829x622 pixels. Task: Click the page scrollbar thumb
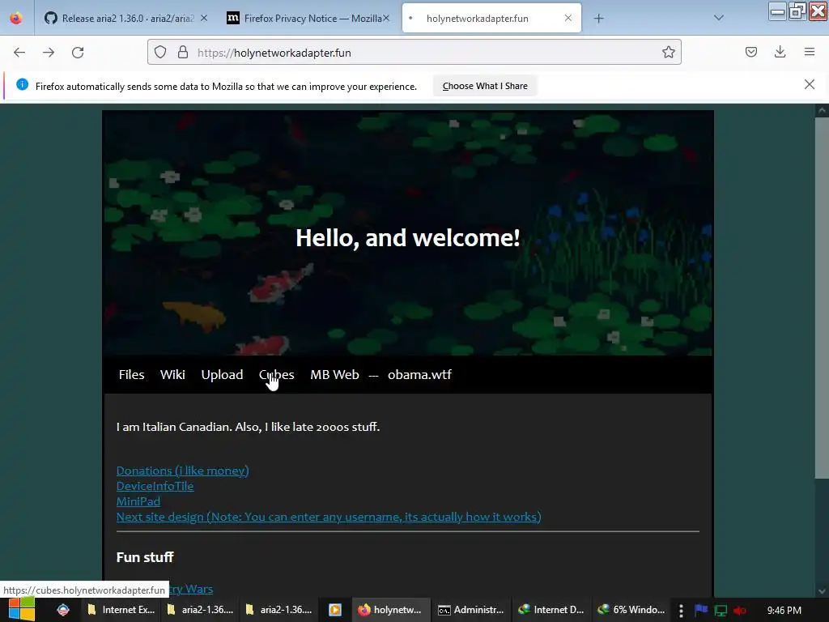821,296
